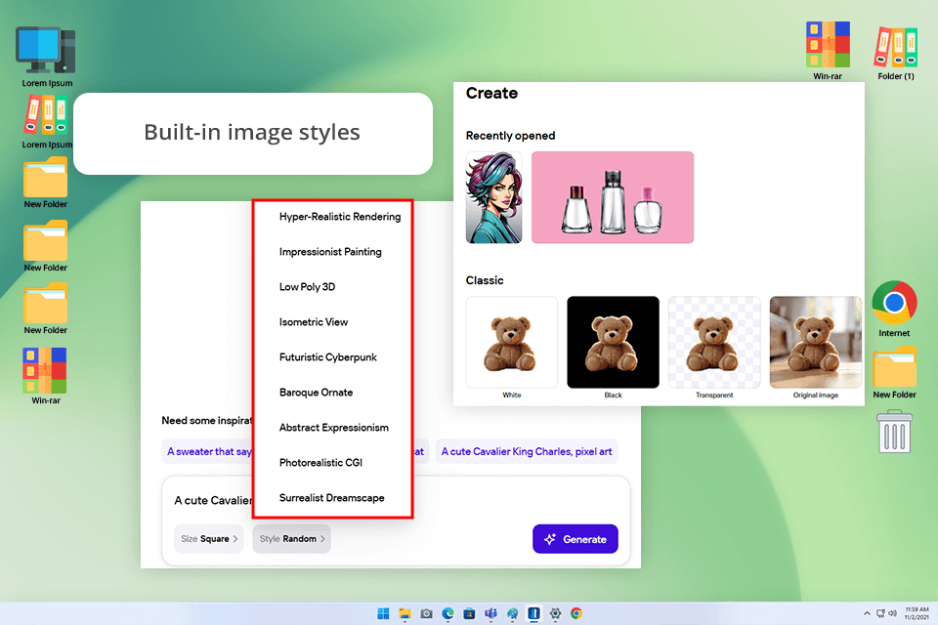Click the network tray icon

[x=880, y=613]
